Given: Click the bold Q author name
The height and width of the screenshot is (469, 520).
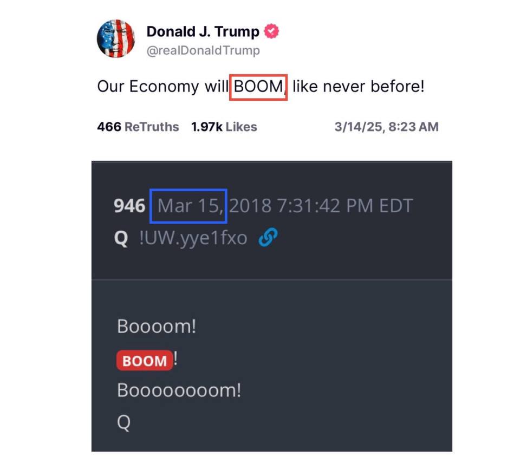Looking at the screenshot, I should coord(121,238).
